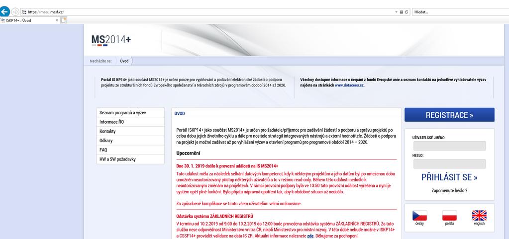Open Seznam programů a výzev menu

coord(130,112)
